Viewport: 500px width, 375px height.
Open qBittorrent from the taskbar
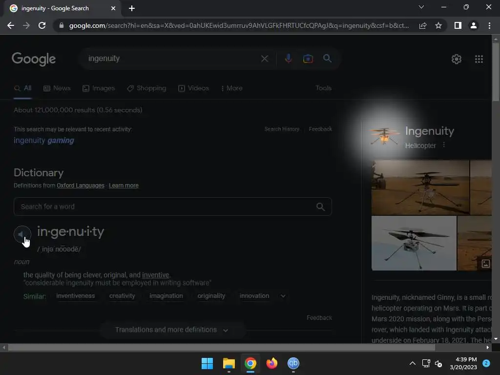point(293,363)
